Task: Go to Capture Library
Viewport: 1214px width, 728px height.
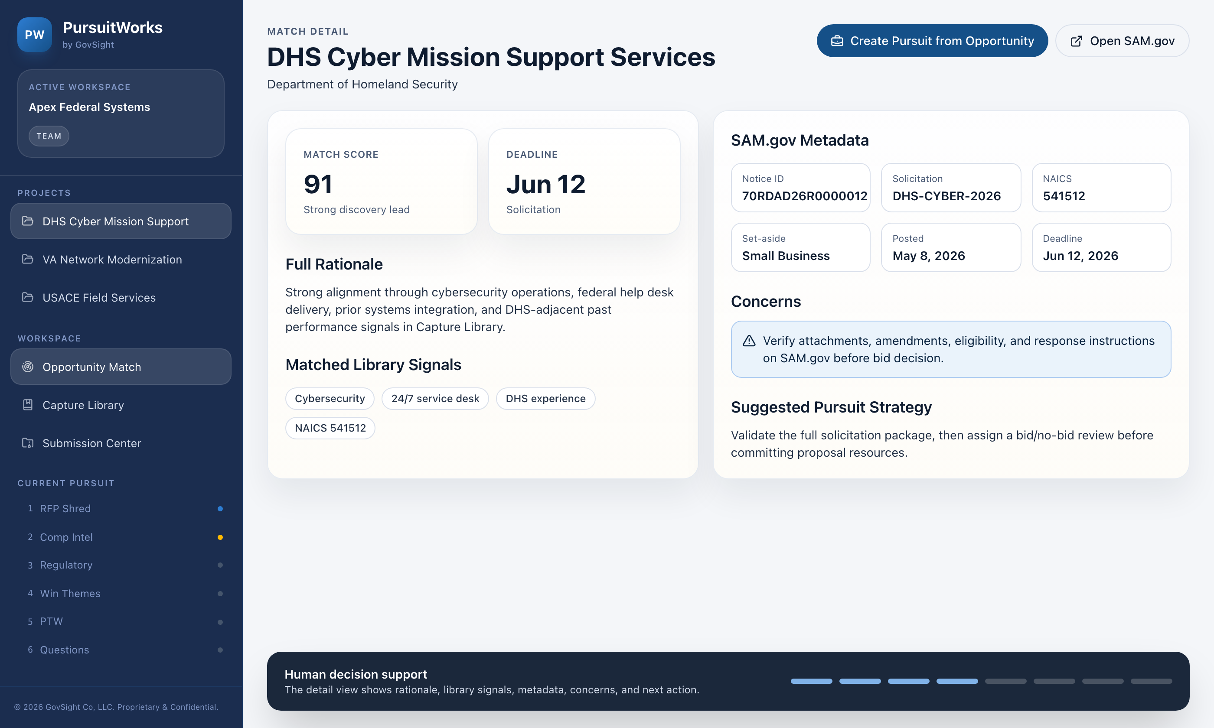Action: click(121, 405)
